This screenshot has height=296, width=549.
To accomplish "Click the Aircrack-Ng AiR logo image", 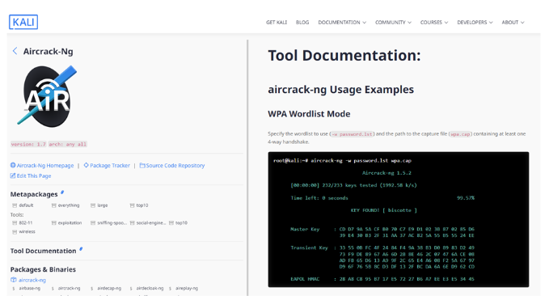I will (x=47, y=96).
